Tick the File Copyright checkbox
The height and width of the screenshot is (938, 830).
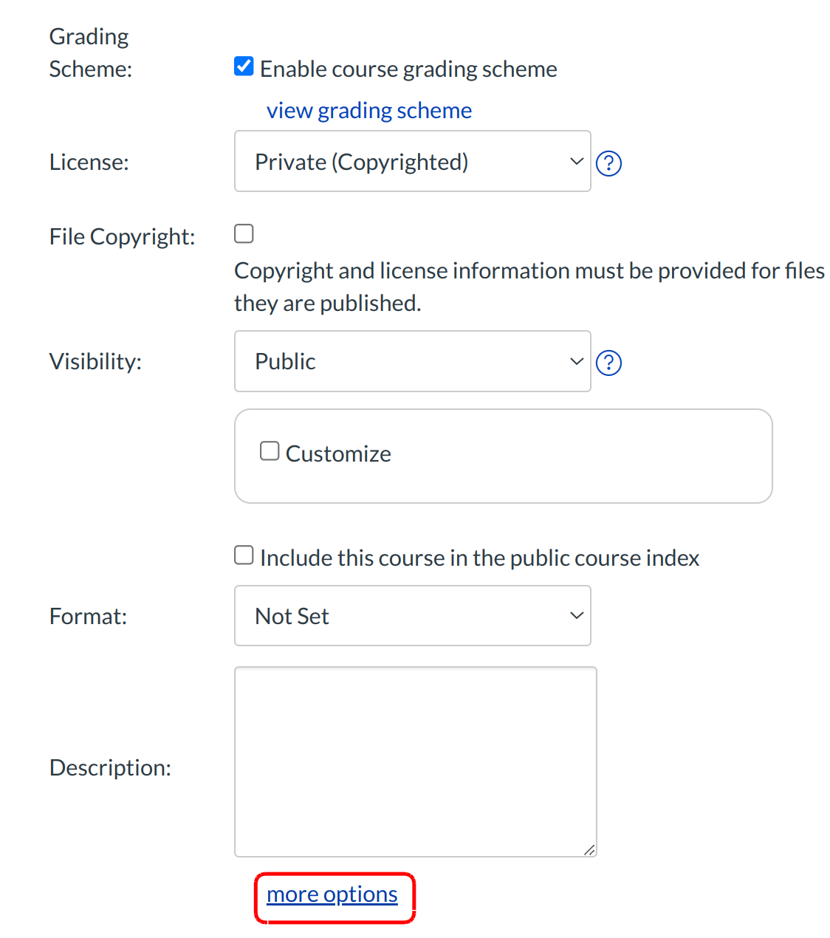(244, 234)
